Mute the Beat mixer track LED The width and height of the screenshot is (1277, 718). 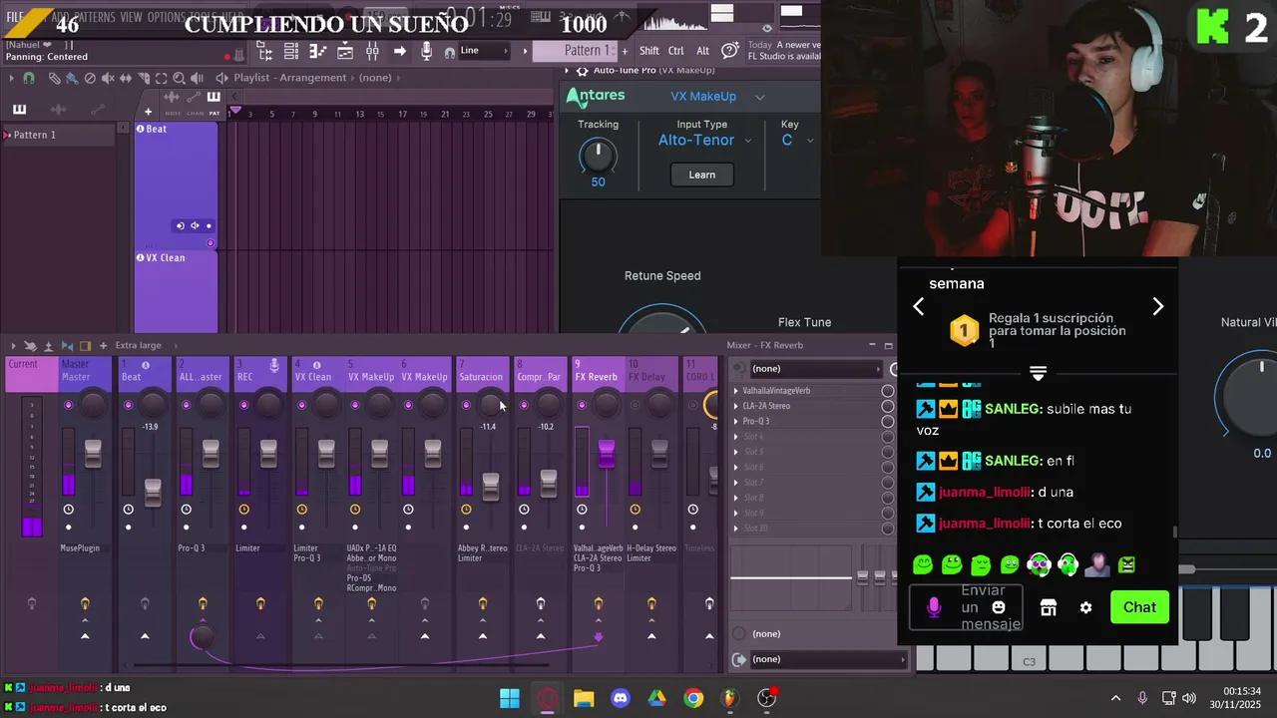128,405
